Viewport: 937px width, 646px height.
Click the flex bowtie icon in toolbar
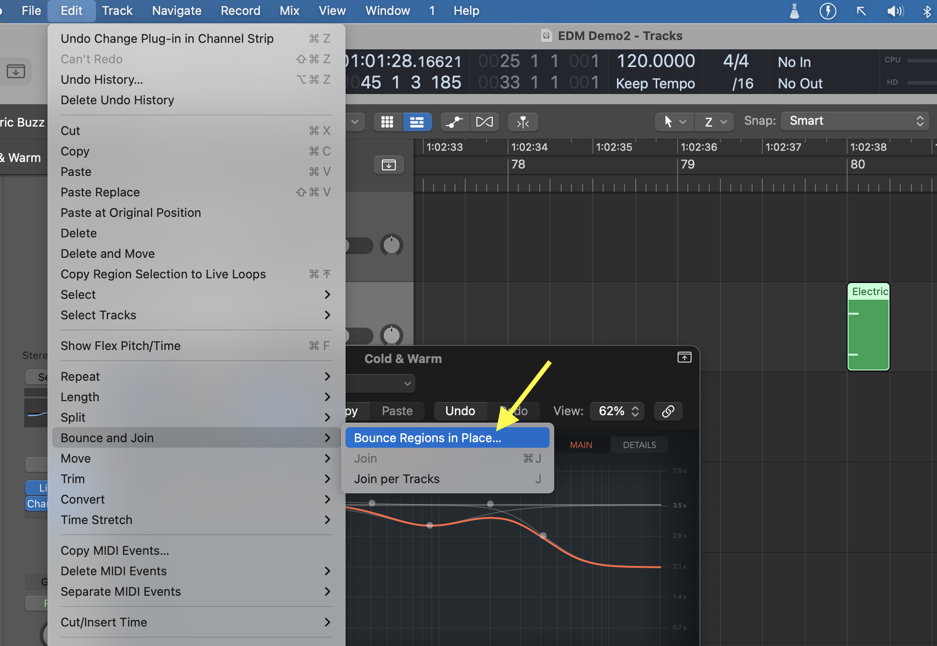(484, 122)
